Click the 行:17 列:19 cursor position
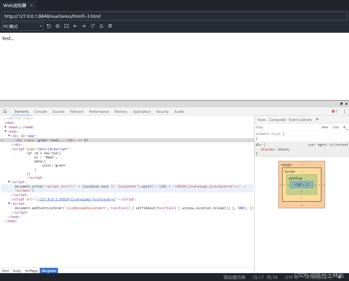The height and width of the screenshot is (281, 349). [265, 277]
